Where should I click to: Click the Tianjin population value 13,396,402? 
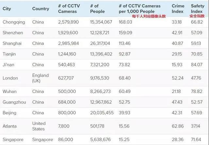tap(101, 54)
